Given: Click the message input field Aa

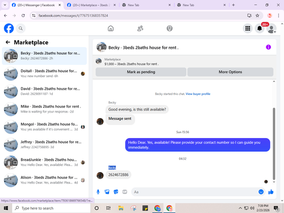Looking at the screenshot, I should [x=194, y=192].
